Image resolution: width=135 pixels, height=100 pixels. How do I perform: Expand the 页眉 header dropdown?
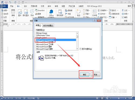(89, 11)
